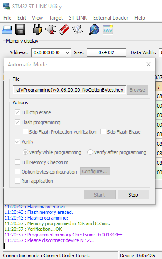Select Verify after programming radio button

(x=90, y=152)
